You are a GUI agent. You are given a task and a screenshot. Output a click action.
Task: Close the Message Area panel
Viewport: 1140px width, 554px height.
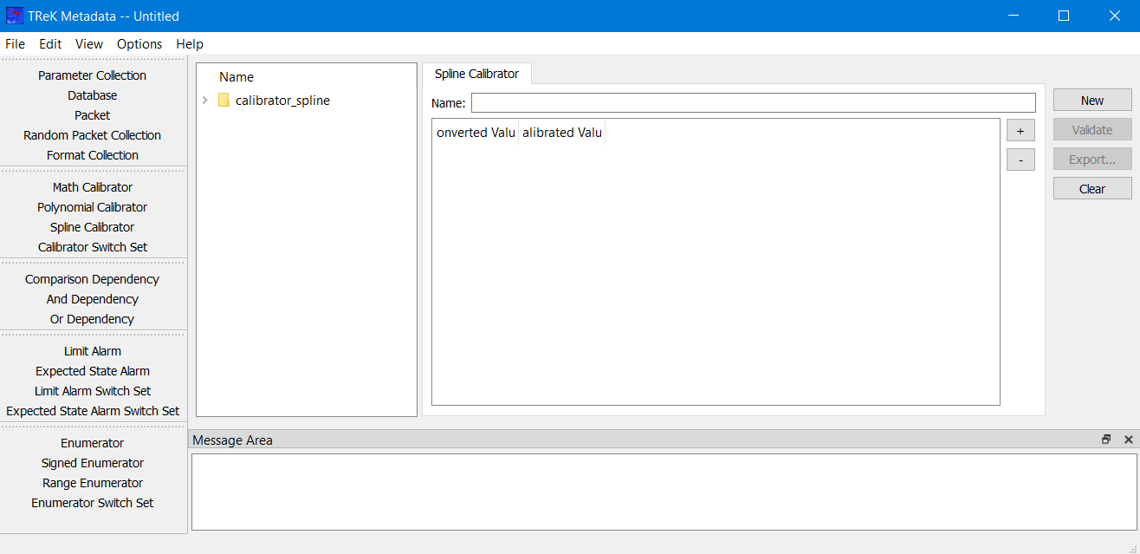point(1128,440)
